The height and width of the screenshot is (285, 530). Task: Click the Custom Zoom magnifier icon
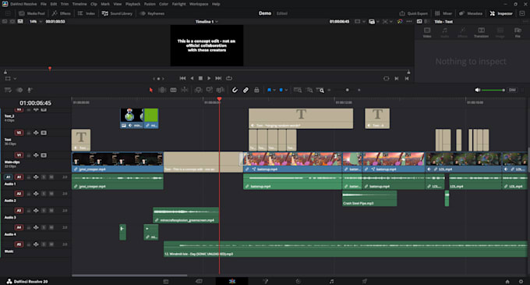[x=320, y=90]
